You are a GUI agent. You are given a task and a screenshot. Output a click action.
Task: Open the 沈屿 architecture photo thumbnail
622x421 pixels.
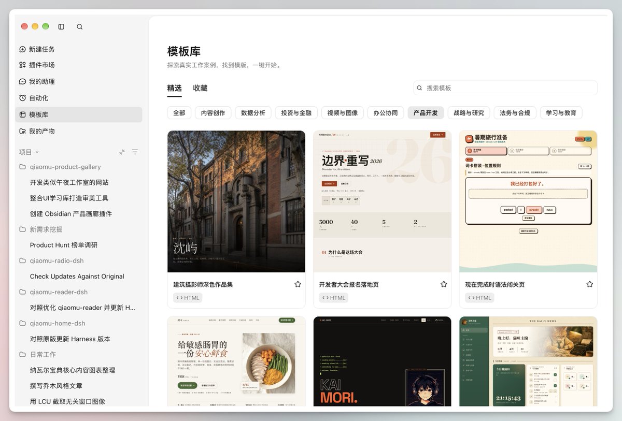coord(236,201)
